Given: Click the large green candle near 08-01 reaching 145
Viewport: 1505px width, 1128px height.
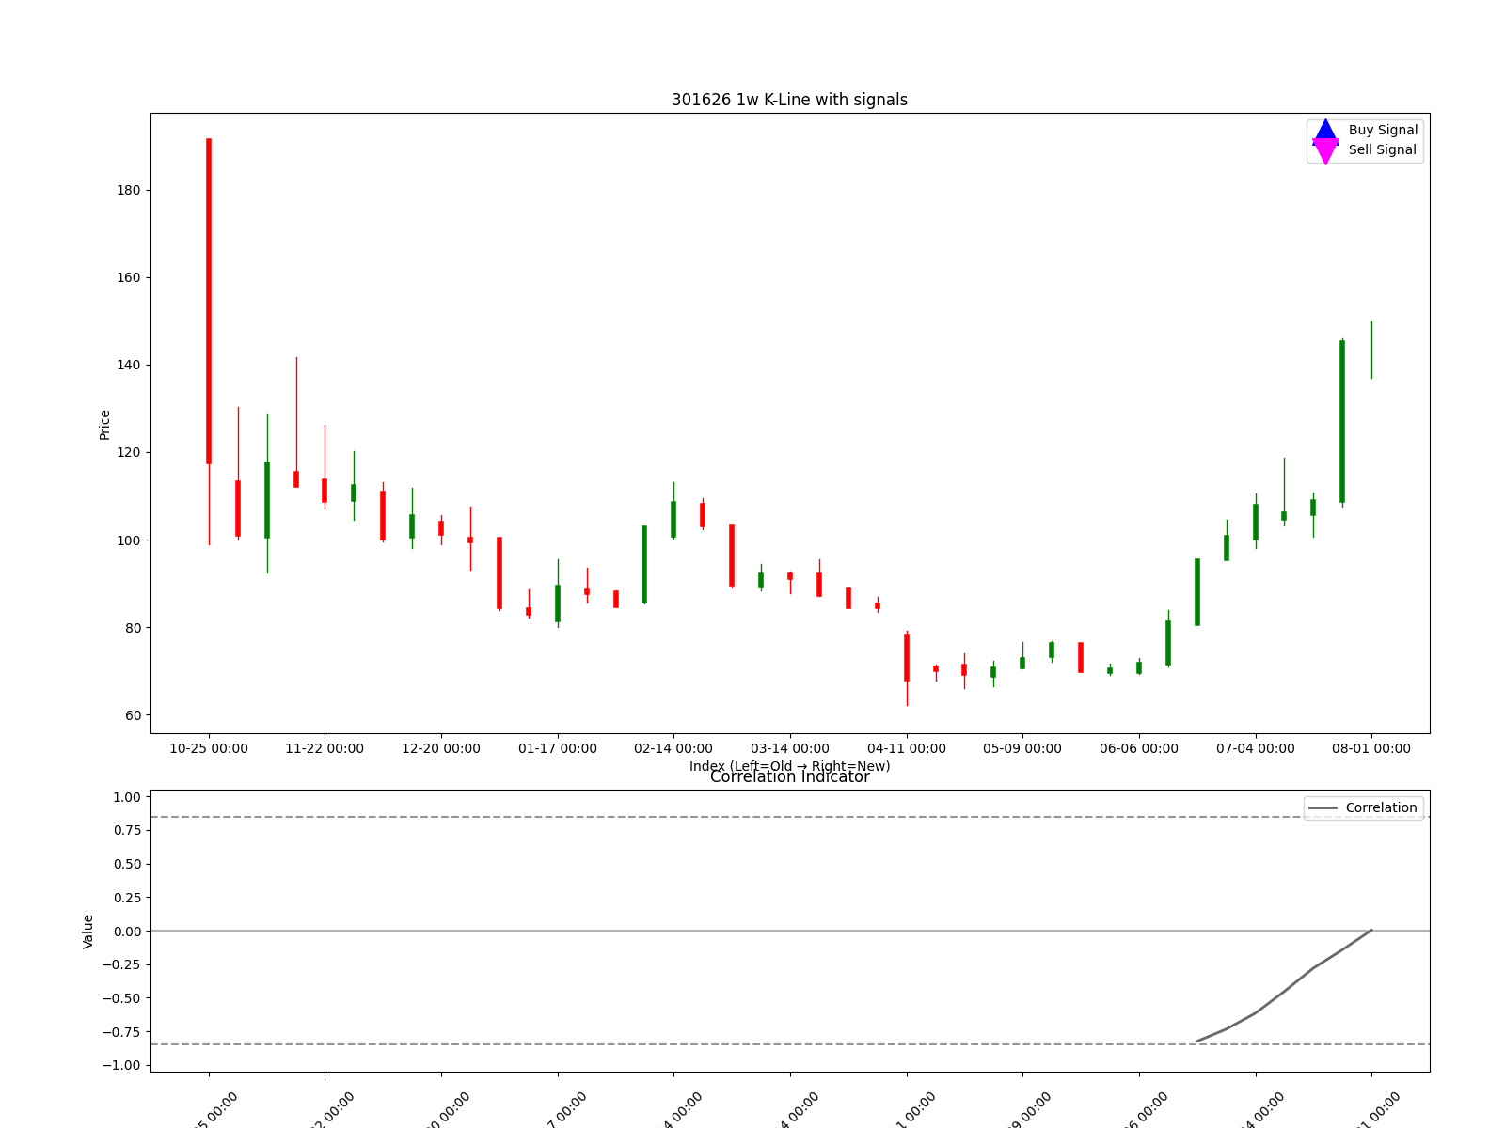Looking at the screenshot, I should (1342, 422).
